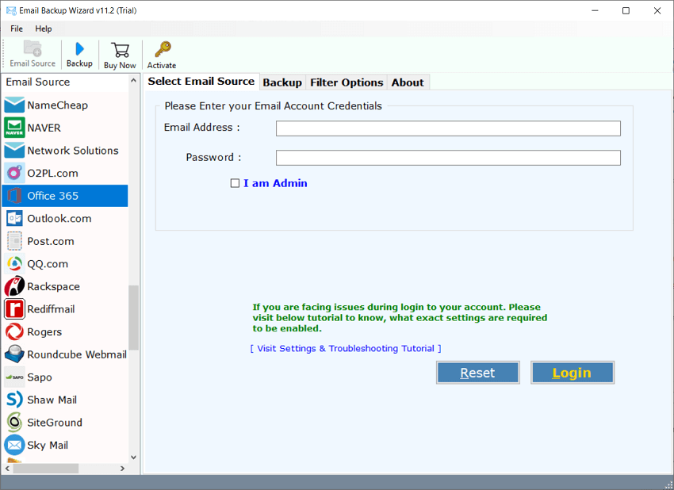The height and width of the screenshot is (490, 674).
Task: Click the vertical scrollbar thumb in source list
Action: pyautogui.click(x=133, y=318)
